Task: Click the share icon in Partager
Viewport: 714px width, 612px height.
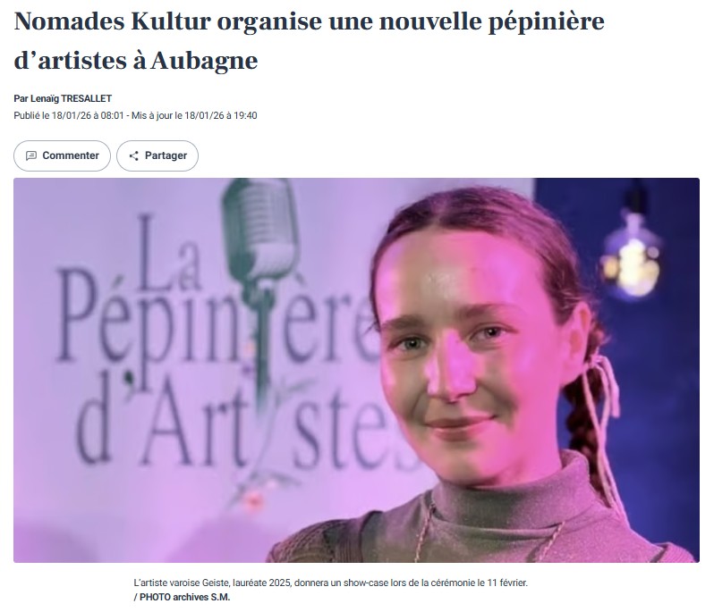Action: pos(134,156)
